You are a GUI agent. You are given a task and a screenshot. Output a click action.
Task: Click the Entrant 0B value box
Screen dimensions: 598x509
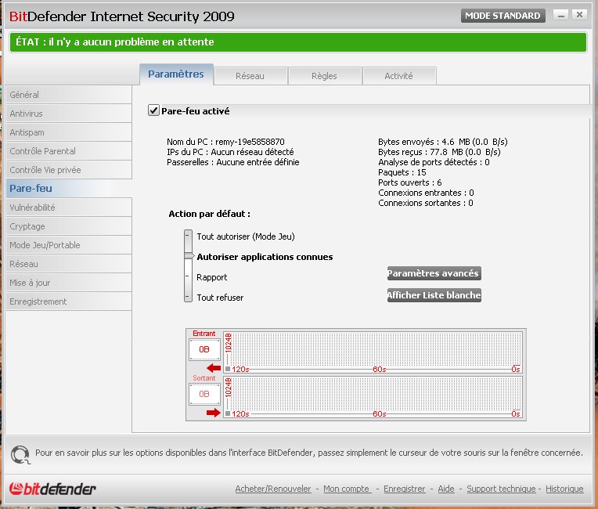(204, 349)
